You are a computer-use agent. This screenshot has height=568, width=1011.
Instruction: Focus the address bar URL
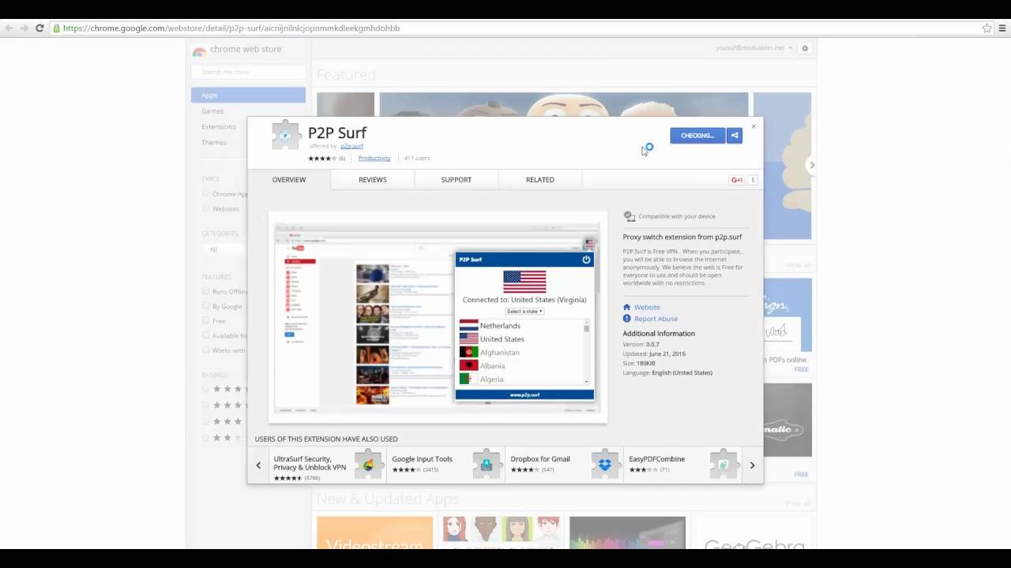(x=231, y=28)
